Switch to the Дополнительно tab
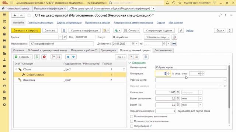236x132 pixels. pos(163,51)
